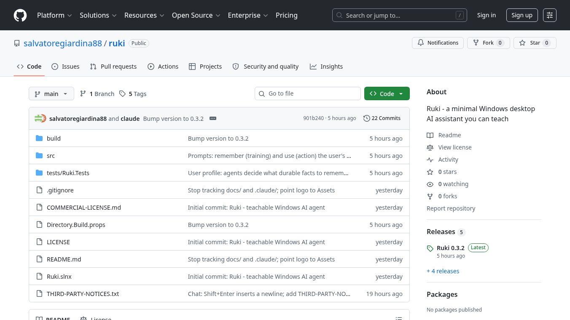Click the star icon in Star button
Image resolution: width=570 pixels, height=320 pixels.
(x=522, y=43)
